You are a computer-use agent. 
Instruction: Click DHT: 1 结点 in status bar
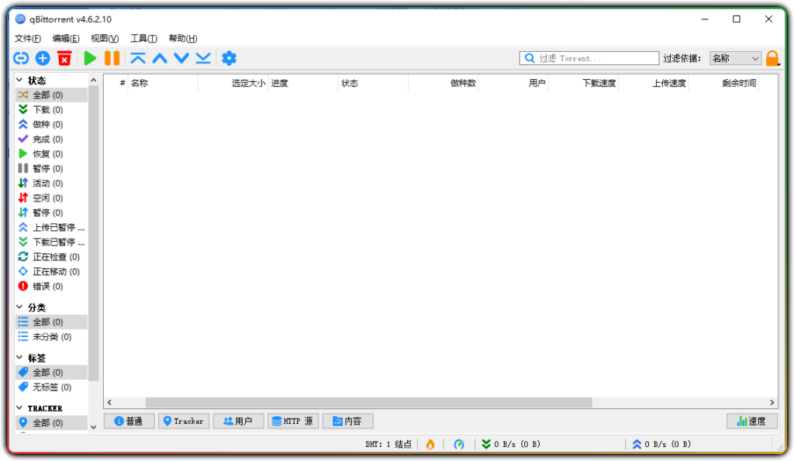388,444
